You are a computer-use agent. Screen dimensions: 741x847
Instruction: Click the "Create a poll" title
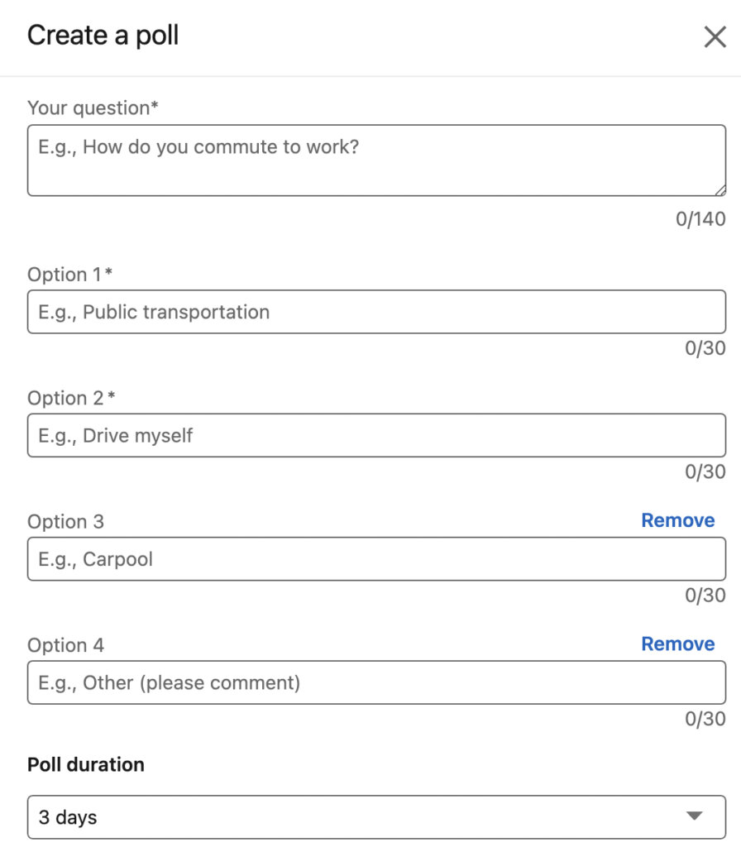[x=103, y=36]
